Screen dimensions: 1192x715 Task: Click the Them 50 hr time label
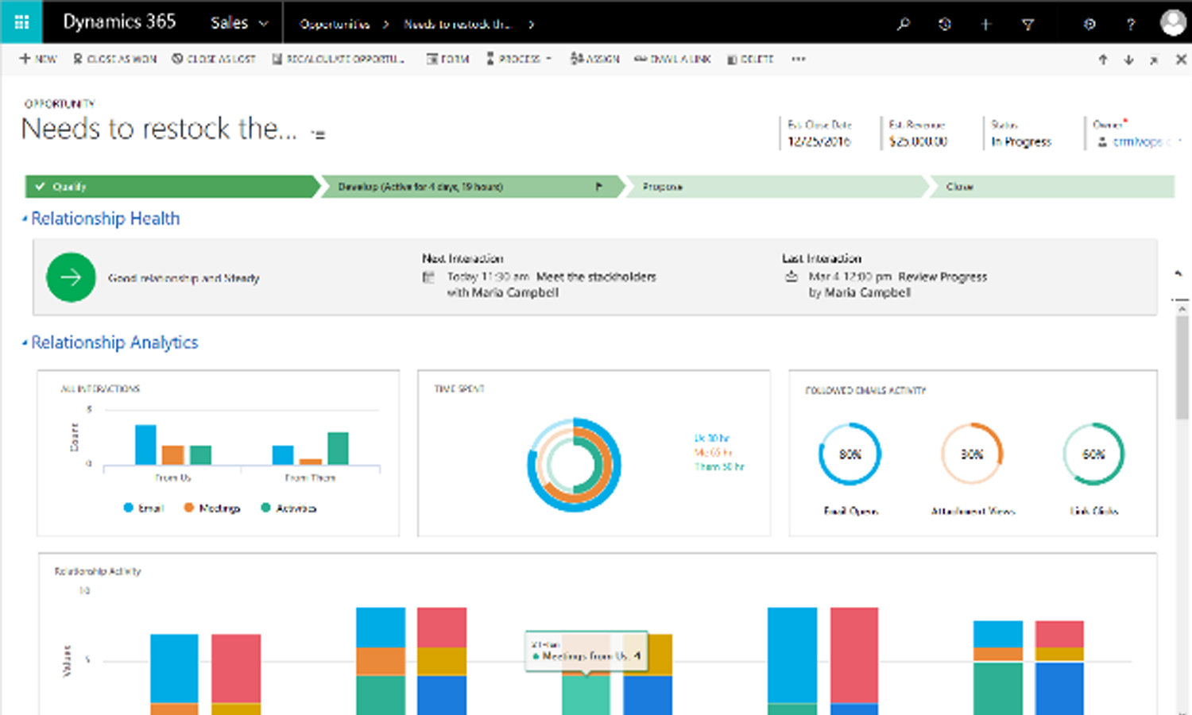pos(719,467)
